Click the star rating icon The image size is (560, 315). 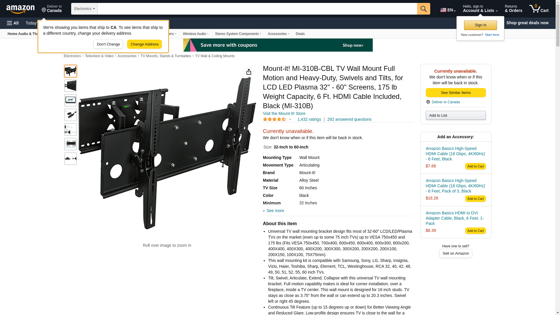point(274,119)
